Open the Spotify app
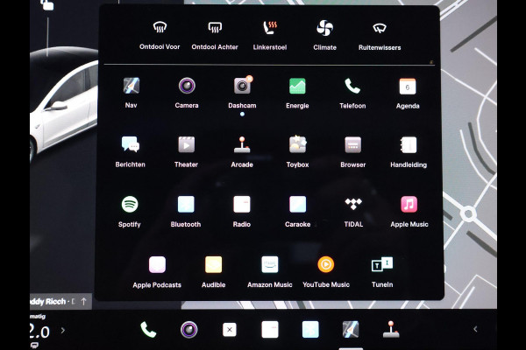526x350 pixels. (130, 205)
